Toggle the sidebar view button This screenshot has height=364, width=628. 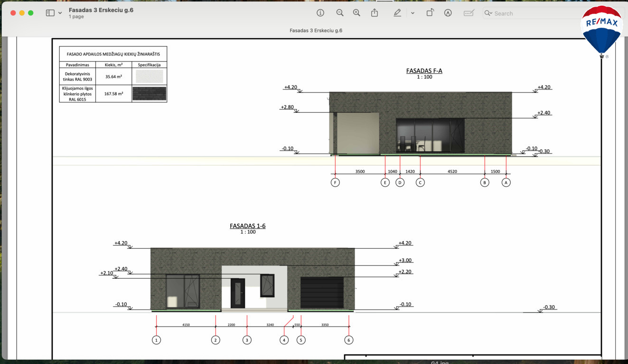tap(50, 13)
